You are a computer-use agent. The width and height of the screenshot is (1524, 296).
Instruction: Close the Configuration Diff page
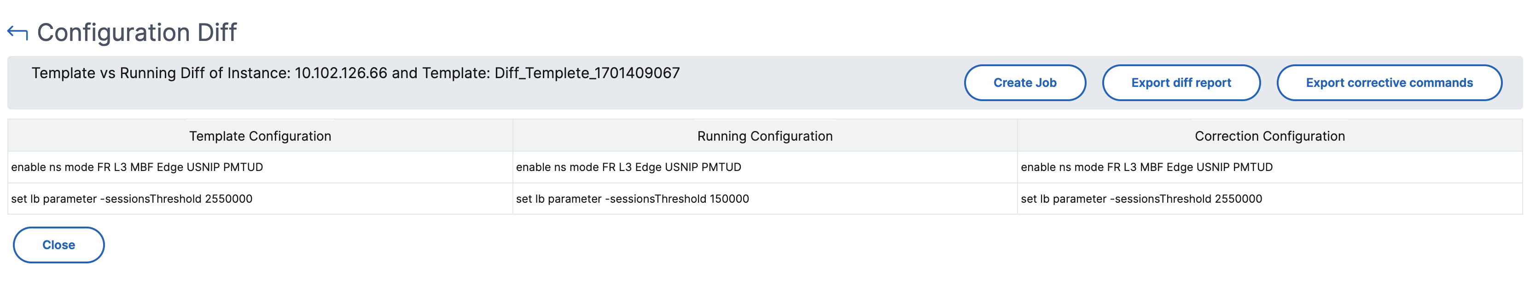[x=58, y=245]
